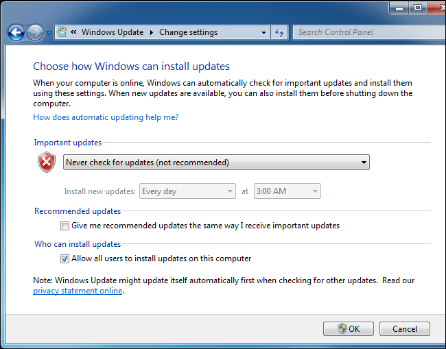Maximize the Windows Update window
The image size is (446, 349).
(x=418, y=8)
